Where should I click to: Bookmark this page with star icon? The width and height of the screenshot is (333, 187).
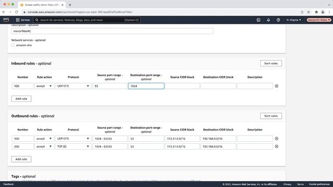click(309, 12)
